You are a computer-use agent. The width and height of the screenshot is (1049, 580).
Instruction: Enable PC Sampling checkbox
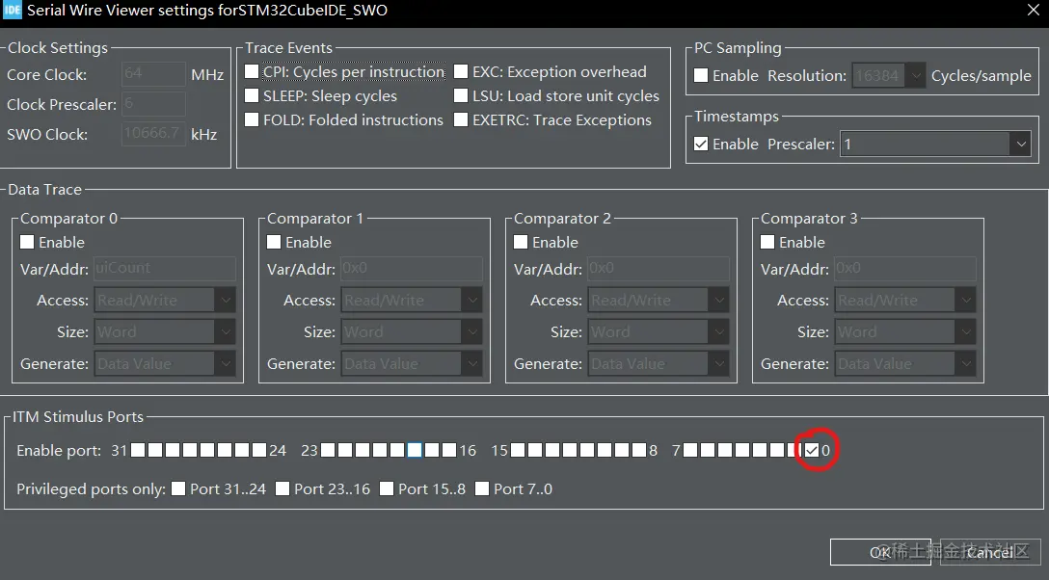pyautogui.click(x=701, y=75)
